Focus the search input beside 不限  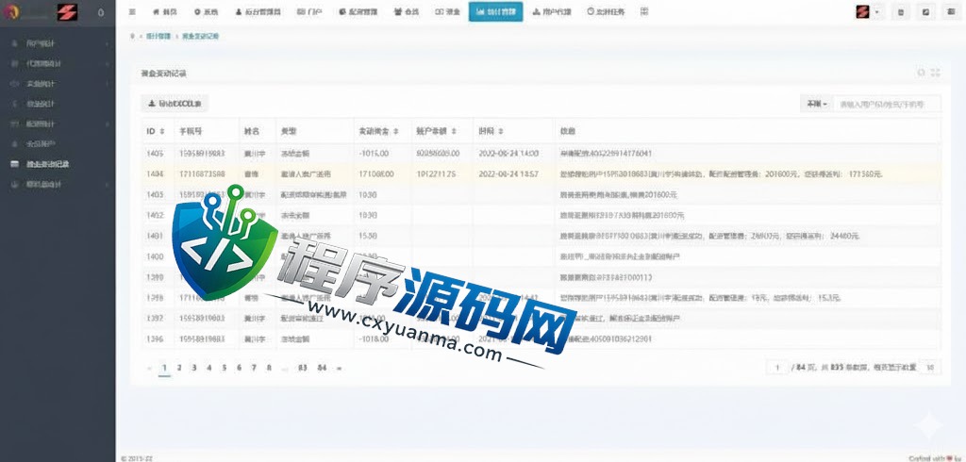(x=887, y=104)
